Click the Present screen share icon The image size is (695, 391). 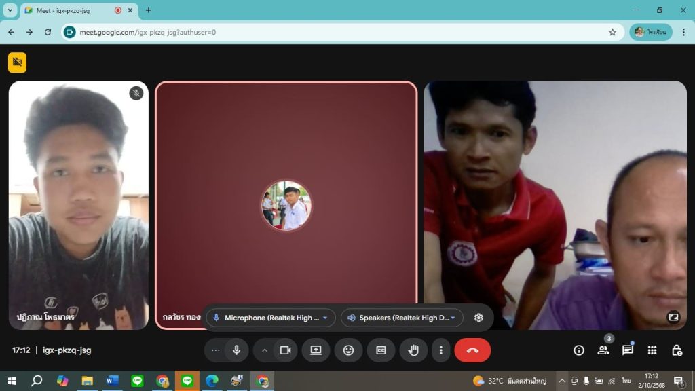pos(316,350)
